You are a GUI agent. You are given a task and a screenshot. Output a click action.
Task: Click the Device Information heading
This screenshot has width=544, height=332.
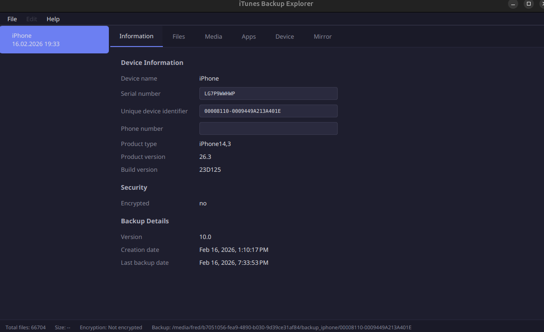[152, 63]
